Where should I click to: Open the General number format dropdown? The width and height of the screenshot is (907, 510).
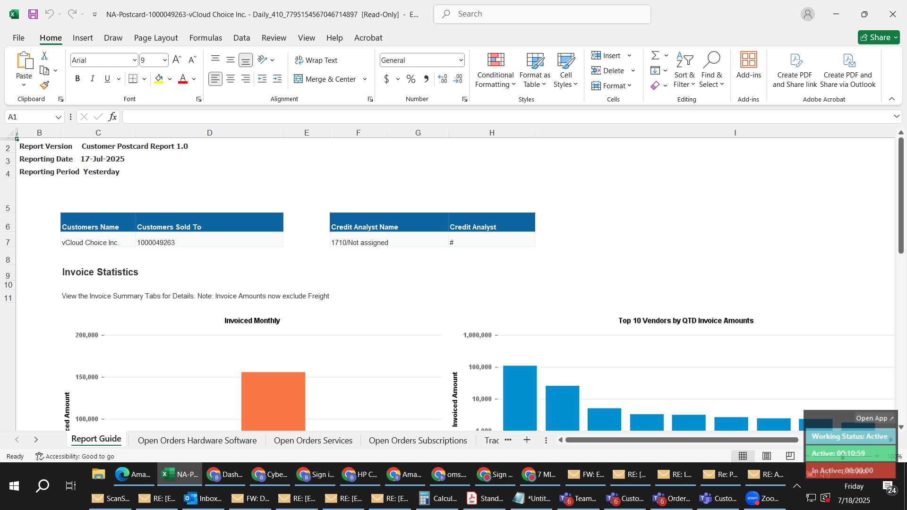point(461,60)
